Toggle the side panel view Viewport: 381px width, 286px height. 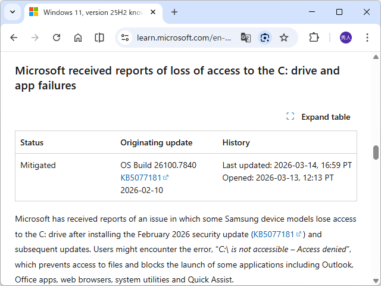(x=99, y=38)
